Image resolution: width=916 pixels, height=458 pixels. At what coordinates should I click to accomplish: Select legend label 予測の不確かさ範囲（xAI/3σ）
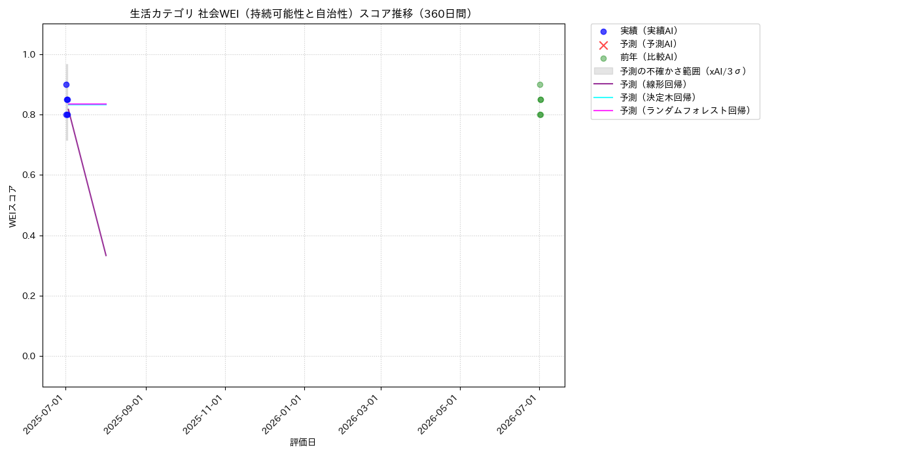[x=684, y=71]
